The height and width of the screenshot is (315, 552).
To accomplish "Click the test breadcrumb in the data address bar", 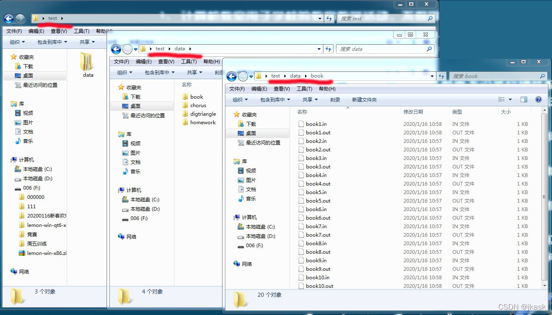I will point(160,49).
